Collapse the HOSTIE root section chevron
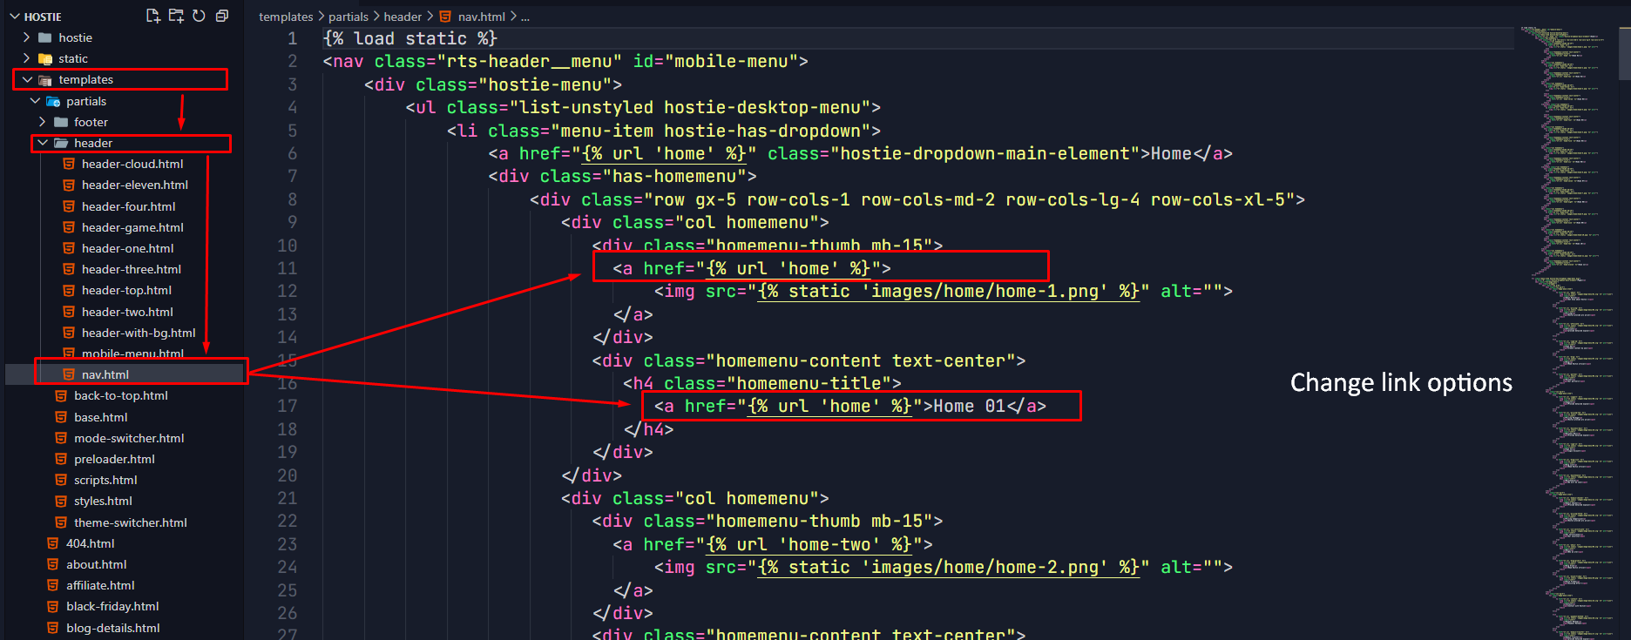1631x640 pixels. coord(14,17)
